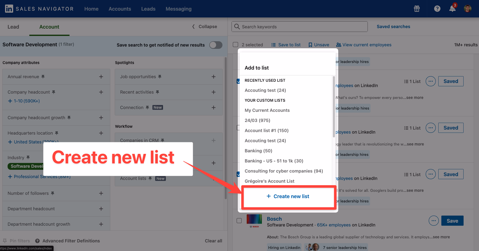Expand the Headquarters location filter

pyautogui.click(x=101, y=133)
